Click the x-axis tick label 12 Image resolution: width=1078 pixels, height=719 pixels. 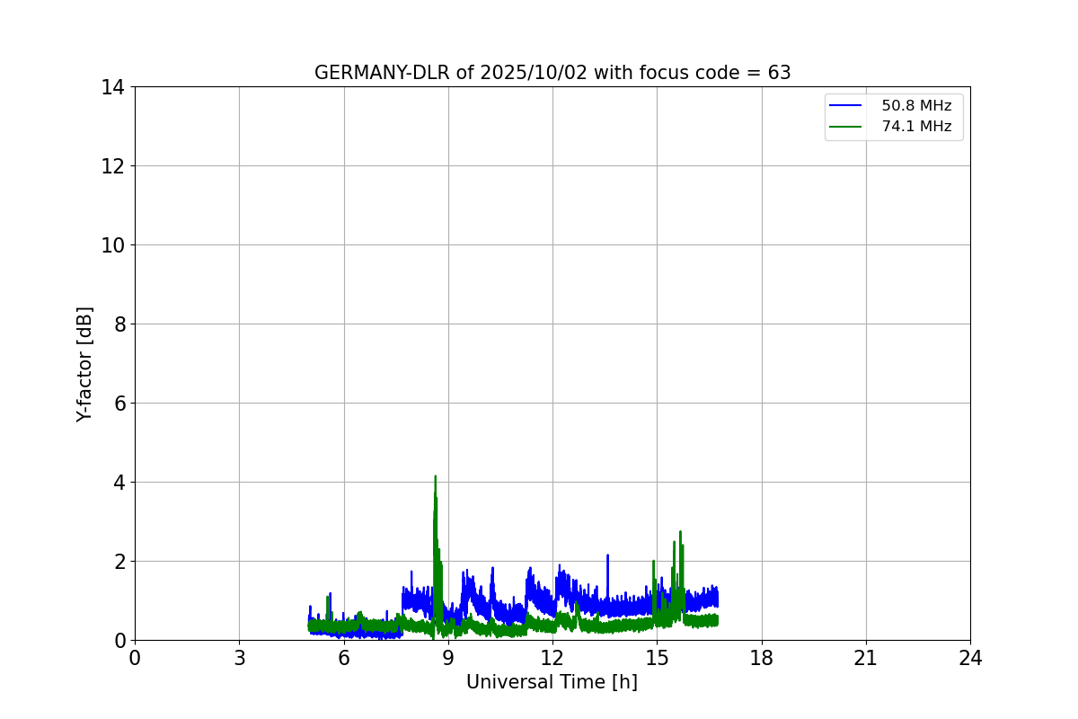pos(552,658)
